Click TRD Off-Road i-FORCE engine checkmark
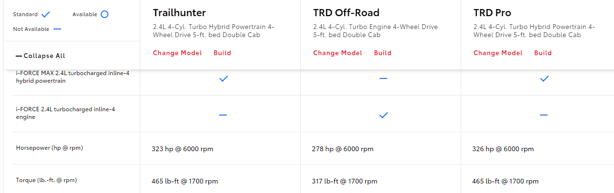This screenshot has height=193, width=614. click(383, 115)
